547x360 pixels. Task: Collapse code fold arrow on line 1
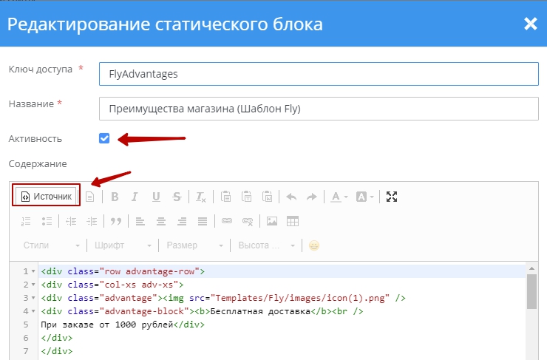coord(33,271)
